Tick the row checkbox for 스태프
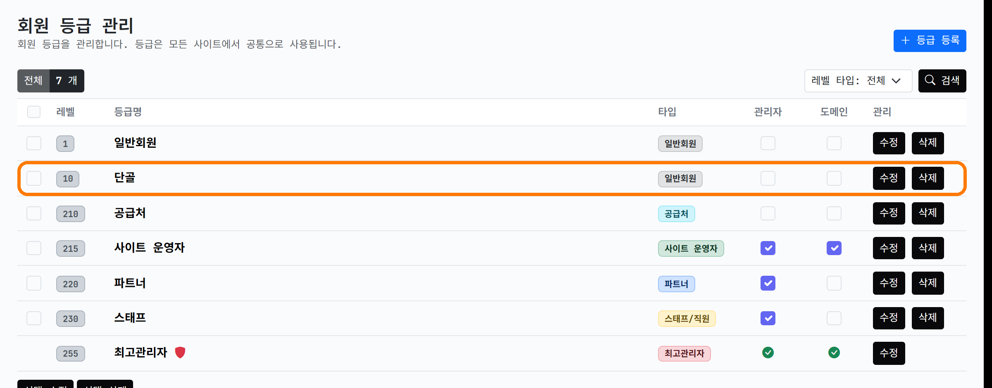This screenshot has height=388, width=992. (x=34, y=318)
